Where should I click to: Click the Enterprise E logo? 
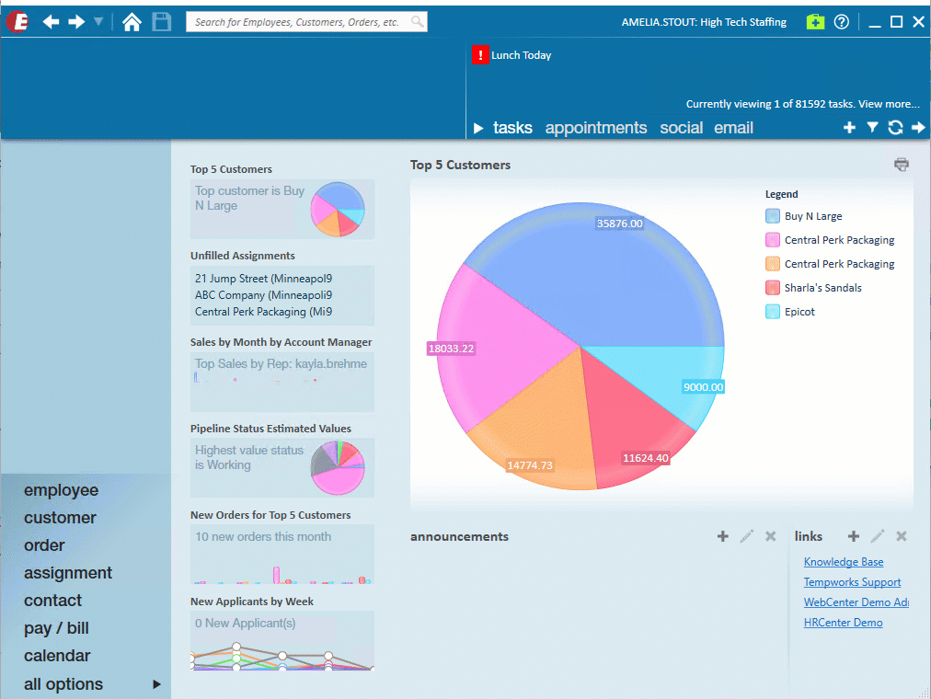(x=17, y=22)
